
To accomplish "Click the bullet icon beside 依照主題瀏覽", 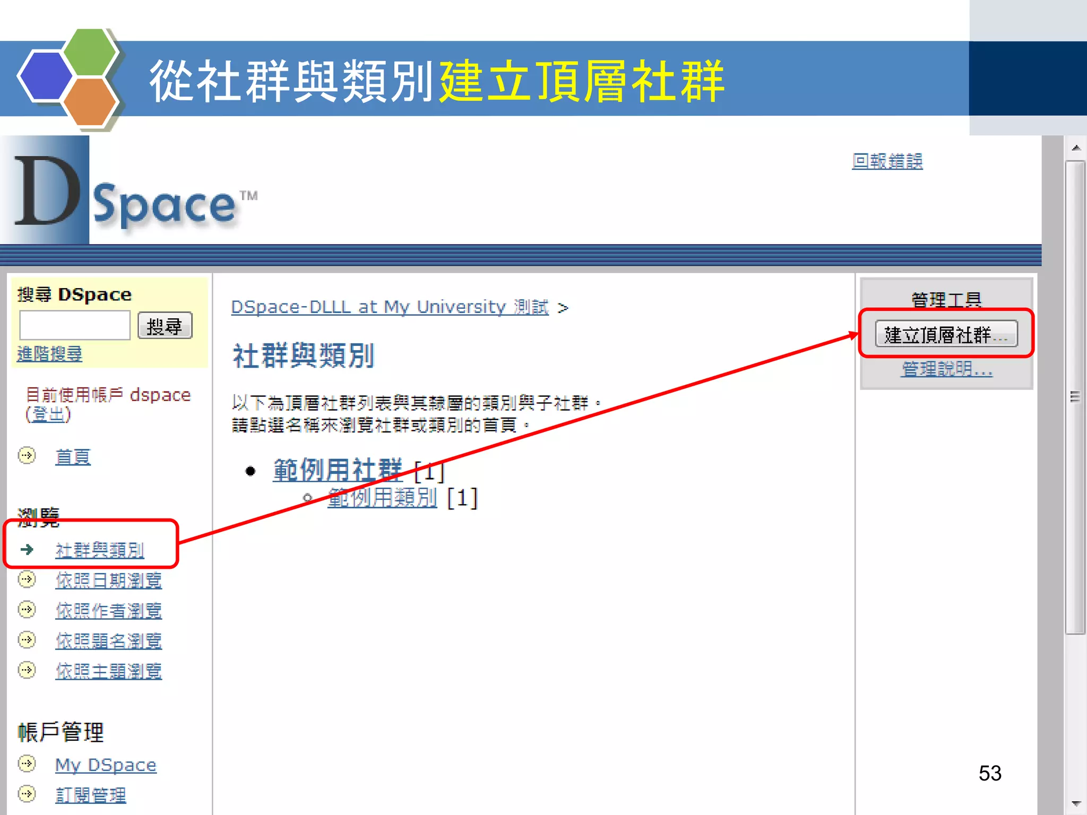I will point(27,670).
